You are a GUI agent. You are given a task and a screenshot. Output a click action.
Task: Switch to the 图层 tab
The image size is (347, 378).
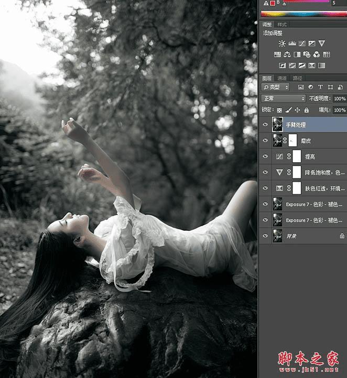(x=267, y=78)
